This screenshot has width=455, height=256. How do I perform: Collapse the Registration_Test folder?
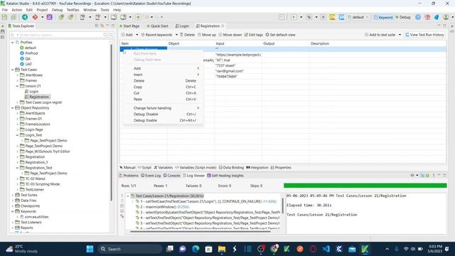17,168
